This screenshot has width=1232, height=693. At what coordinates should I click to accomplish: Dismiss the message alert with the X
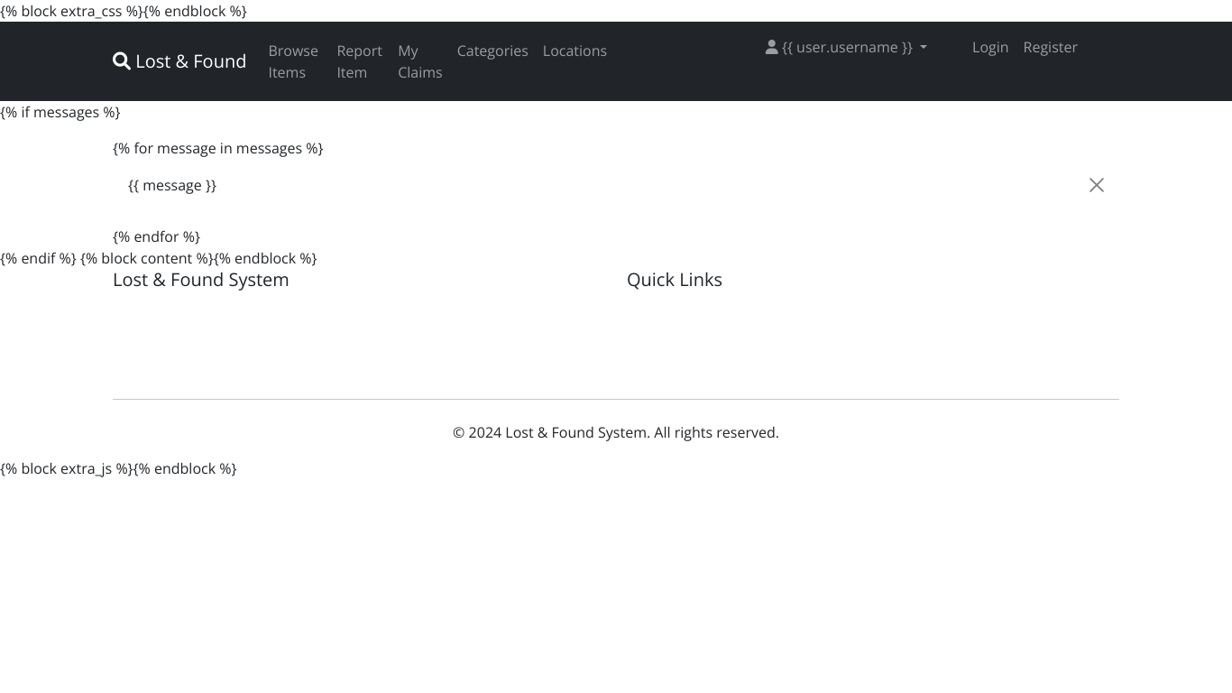click(1096, 185)
